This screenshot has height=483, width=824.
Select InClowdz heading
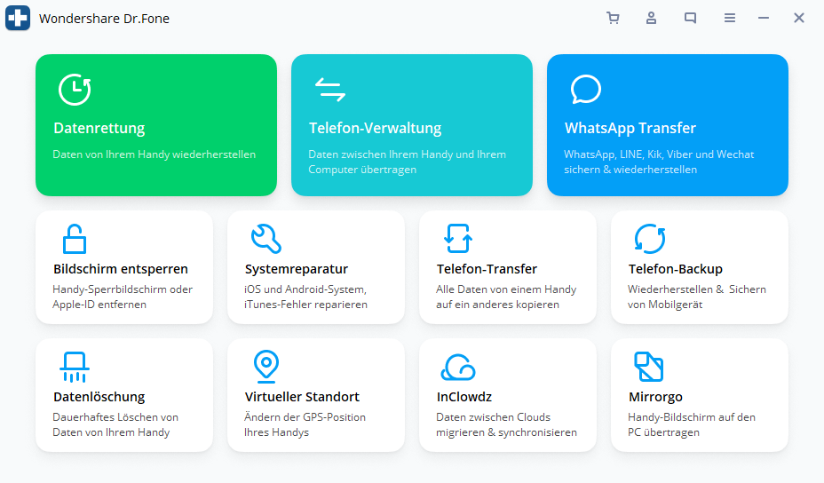click(x=464, y=397)
